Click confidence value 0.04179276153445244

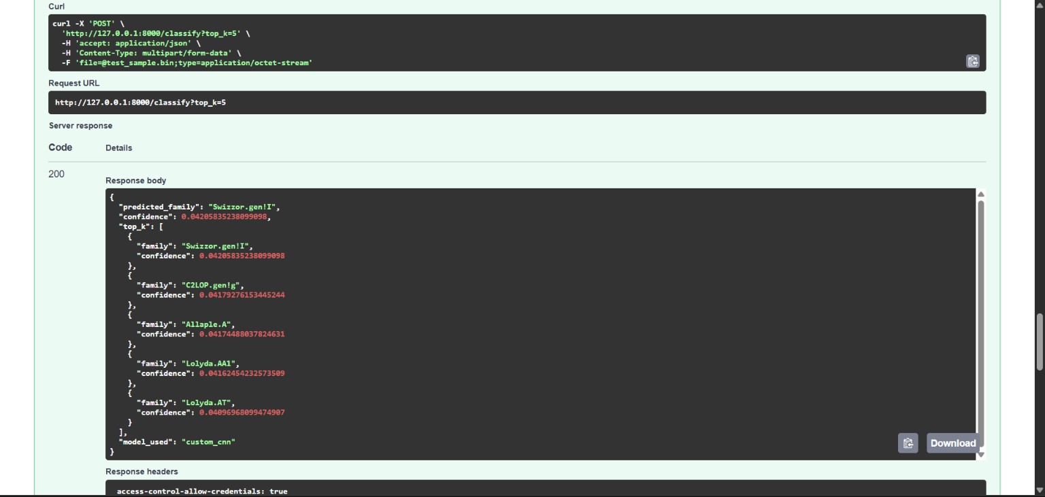242,295
